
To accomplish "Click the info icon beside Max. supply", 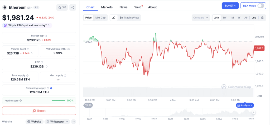I will (65, 75).
